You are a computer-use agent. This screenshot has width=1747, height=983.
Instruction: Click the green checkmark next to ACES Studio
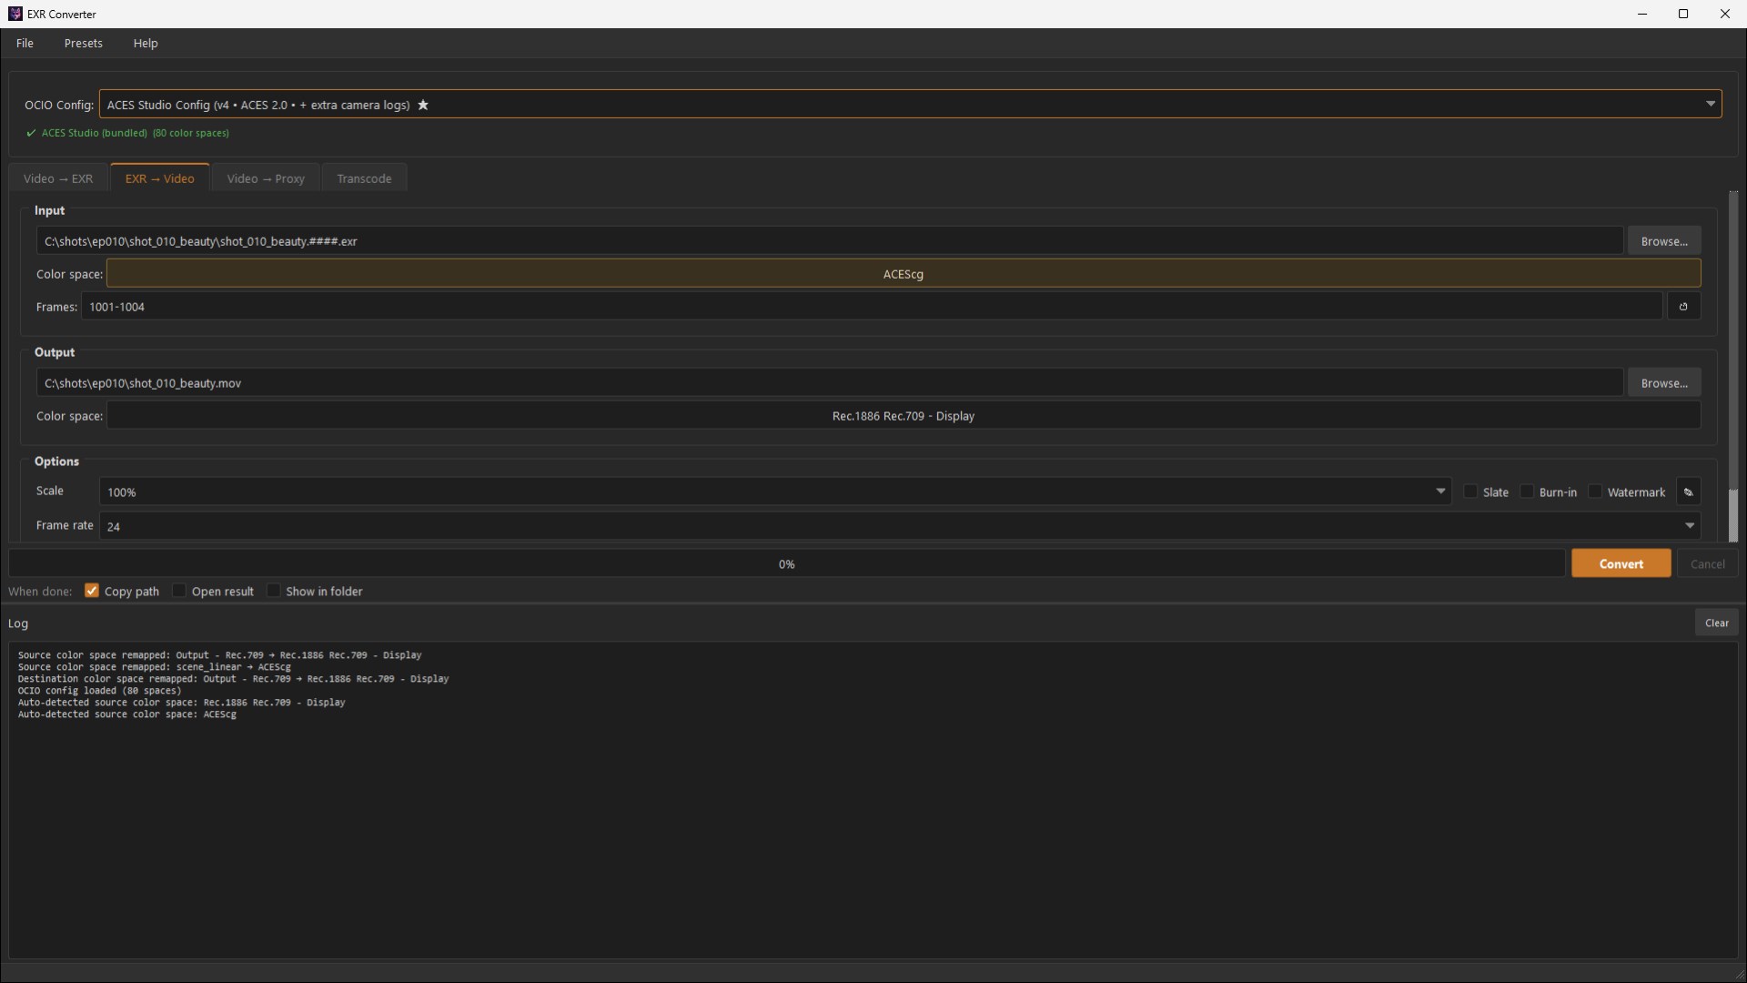click(31, 133)
